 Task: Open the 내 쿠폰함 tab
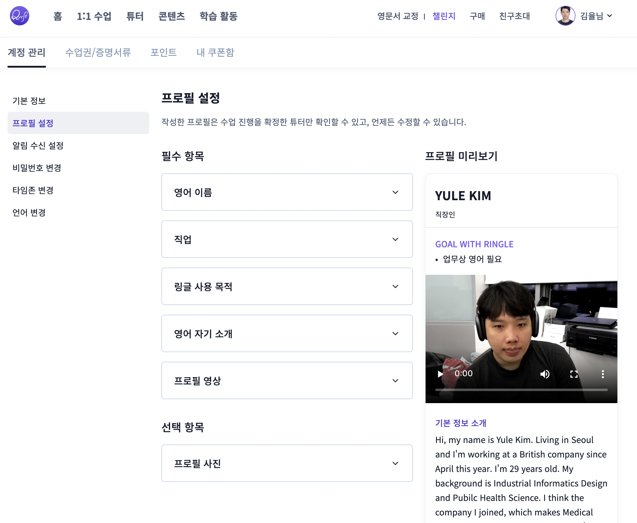click(215, 53)
